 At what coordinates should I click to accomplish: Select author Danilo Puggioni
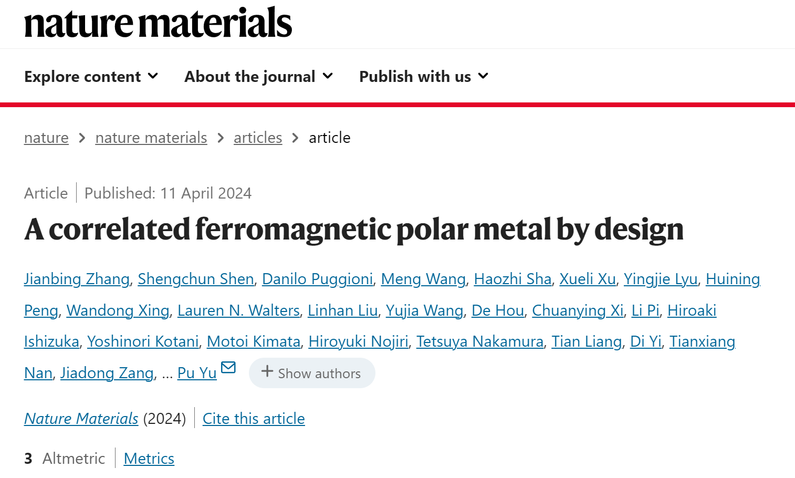pos(318,279)
